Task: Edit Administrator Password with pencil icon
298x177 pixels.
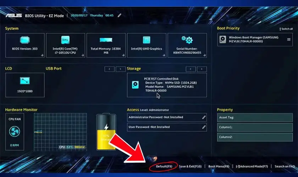Action: pyautogui.click(x=204, y=117)
